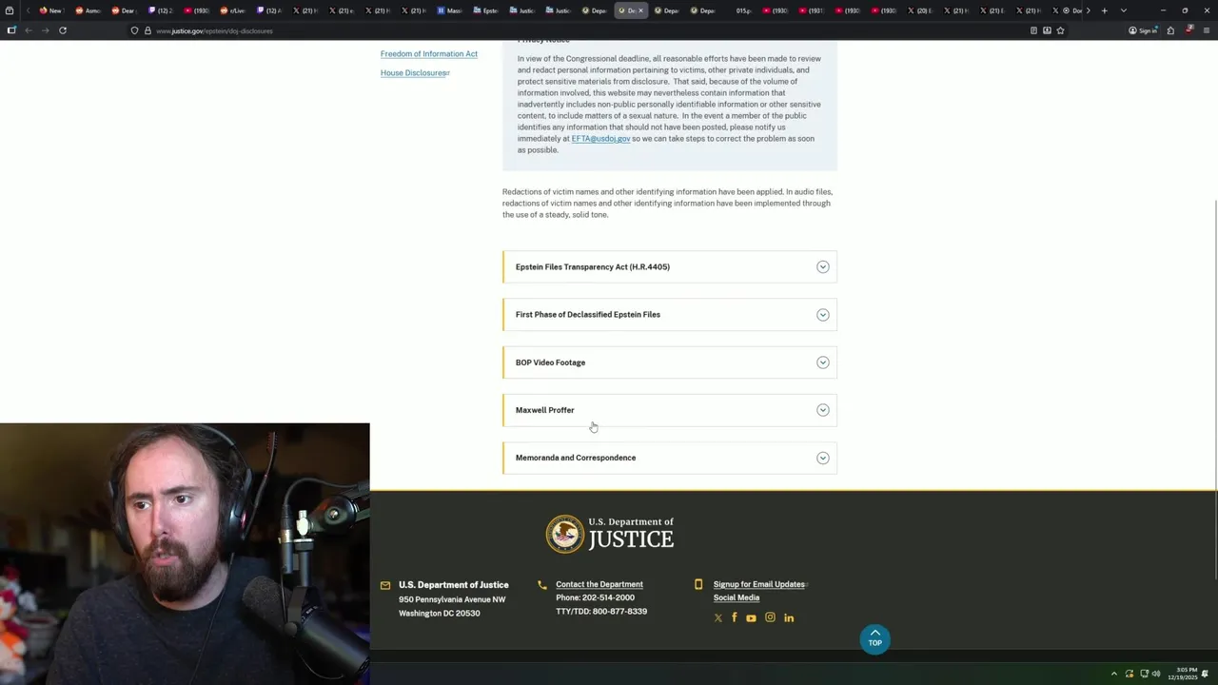The height and width of the screenshot is (685, 1218).
Task: Reload the page with the refresh icon
Action: 63,30
